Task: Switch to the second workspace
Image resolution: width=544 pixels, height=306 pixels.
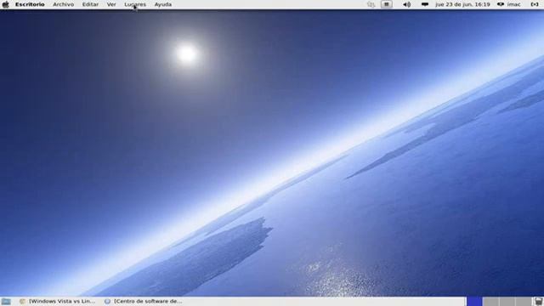Action: pos(491,302)
